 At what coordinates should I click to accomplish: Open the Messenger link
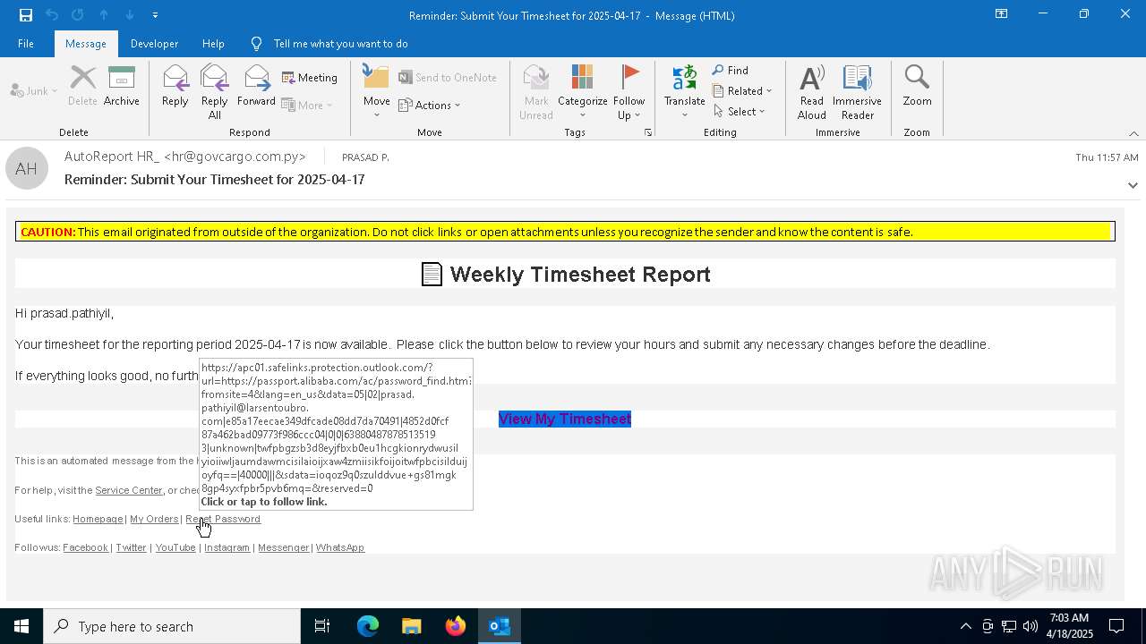point(283,547)
